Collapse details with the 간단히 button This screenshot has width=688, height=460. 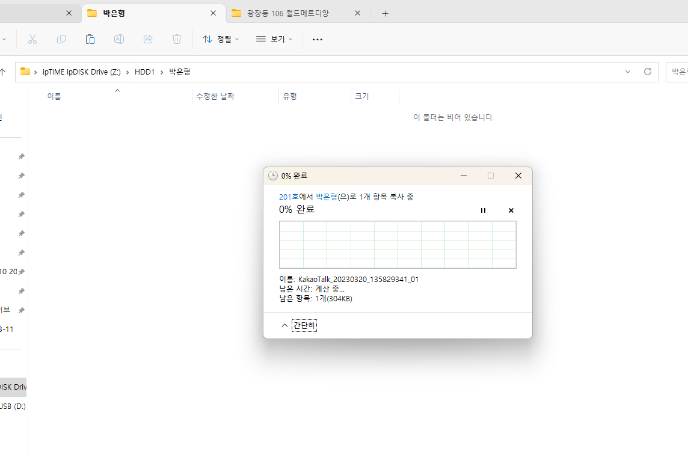pos(304,325)
